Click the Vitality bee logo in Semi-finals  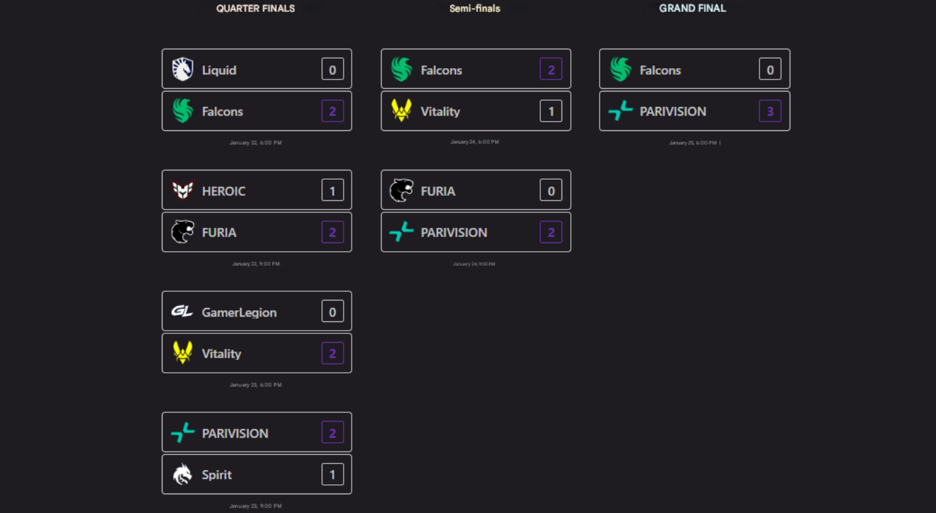coord(401,111)
